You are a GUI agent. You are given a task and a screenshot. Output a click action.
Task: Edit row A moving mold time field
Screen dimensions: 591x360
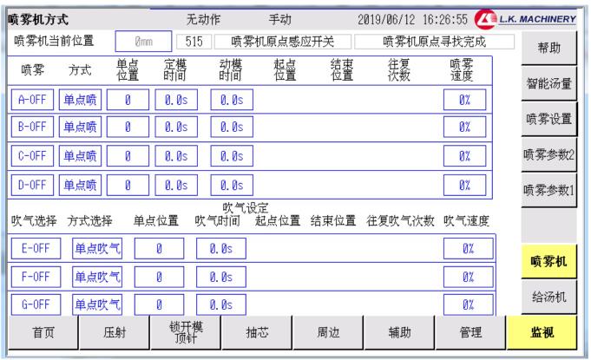[x=232, y=100]
